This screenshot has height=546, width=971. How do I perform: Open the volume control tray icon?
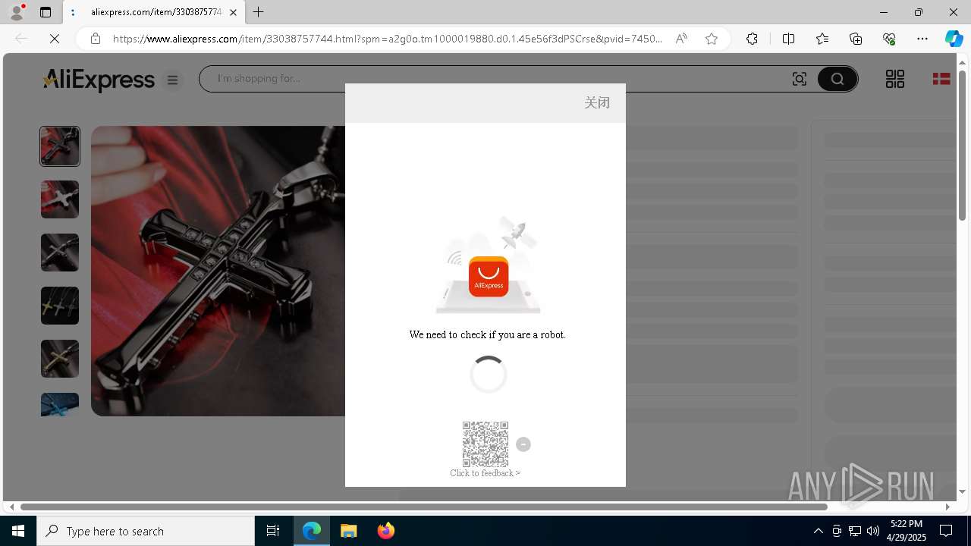click(873, 531)
